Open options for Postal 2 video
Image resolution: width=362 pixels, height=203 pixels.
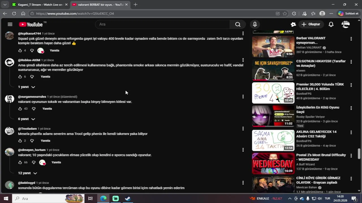tap(351, 155)
